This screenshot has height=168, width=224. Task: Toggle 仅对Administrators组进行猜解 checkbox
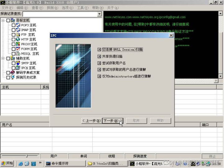(x=99, y=76)
